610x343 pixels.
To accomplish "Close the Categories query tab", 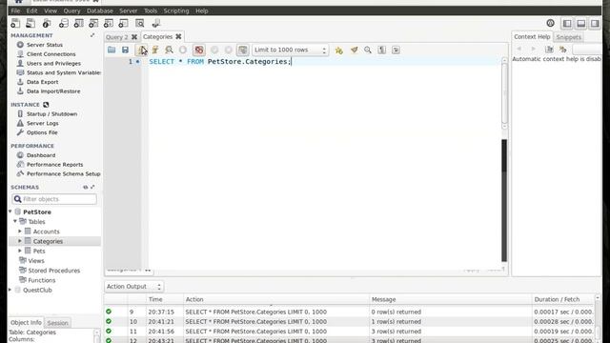I will [x=178, y=36].
